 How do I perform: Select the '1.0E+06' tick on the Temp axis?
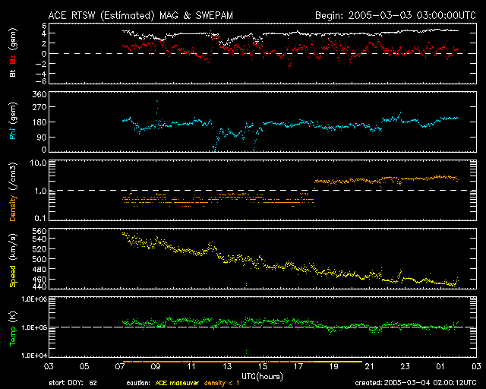[x=34, y=299]
